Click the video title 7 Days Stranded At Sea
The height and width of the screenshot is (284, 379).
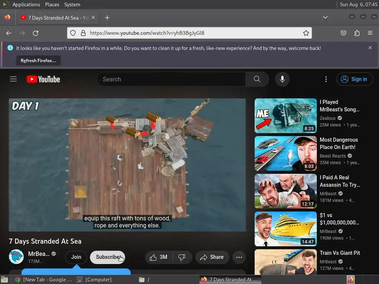point(45,241)
